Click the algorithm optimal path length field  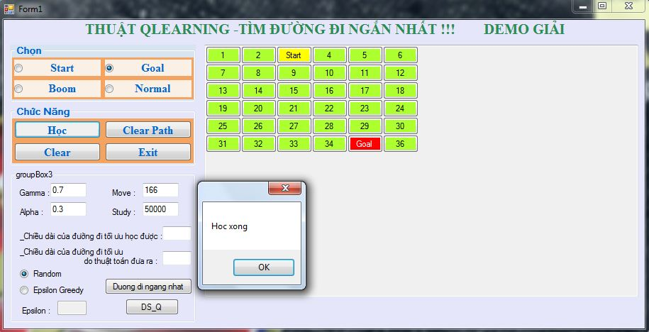point(177,258)
